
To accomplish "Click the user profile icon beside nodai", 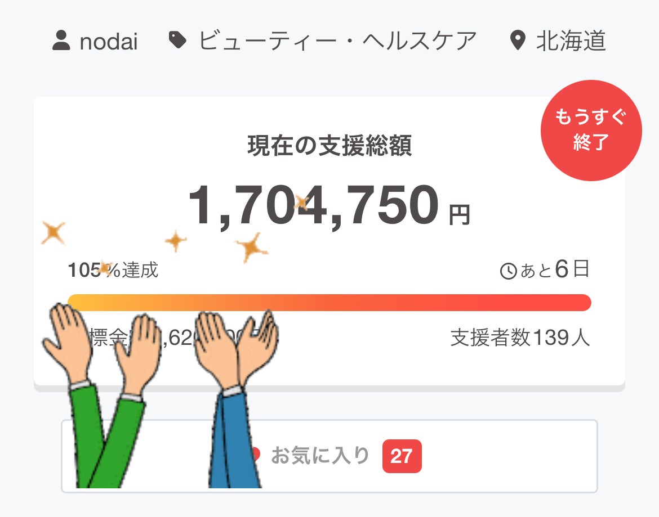I will coord(61,41).
